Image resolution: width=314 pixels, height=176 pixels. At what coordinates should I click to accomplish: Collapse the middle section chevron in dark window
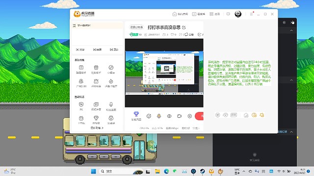point(291,80)
